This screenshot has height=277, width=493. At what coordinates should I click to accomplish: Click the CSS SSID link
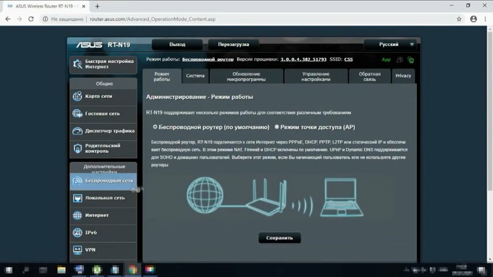coord(348,59)
